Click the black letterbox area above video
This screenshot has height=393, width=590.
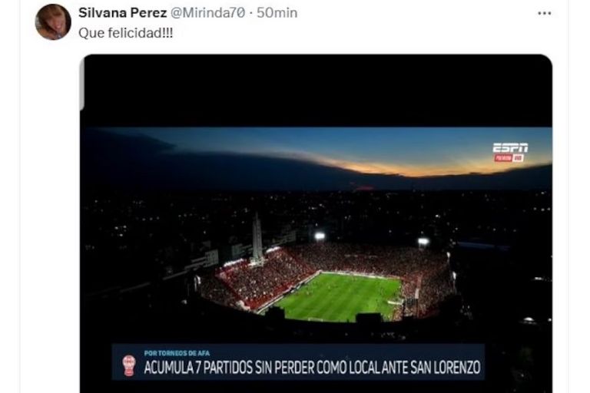point(316,91)
